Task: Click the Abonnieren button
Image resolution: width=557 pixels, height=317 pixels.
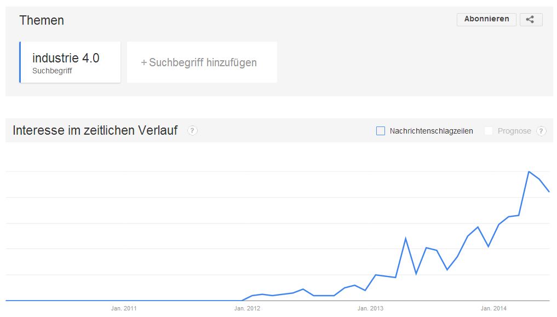Action: tap(486, 20)
